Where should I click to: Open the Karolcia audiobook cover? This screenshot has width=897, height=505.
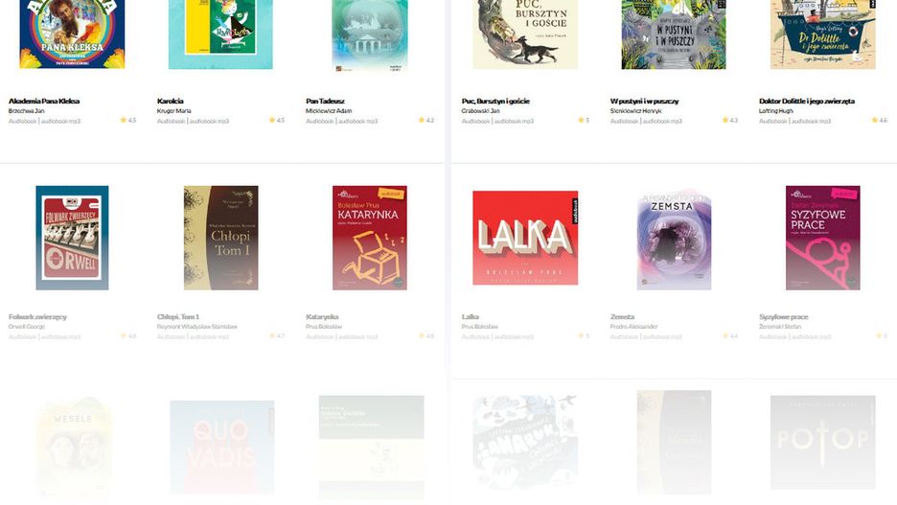220,34
